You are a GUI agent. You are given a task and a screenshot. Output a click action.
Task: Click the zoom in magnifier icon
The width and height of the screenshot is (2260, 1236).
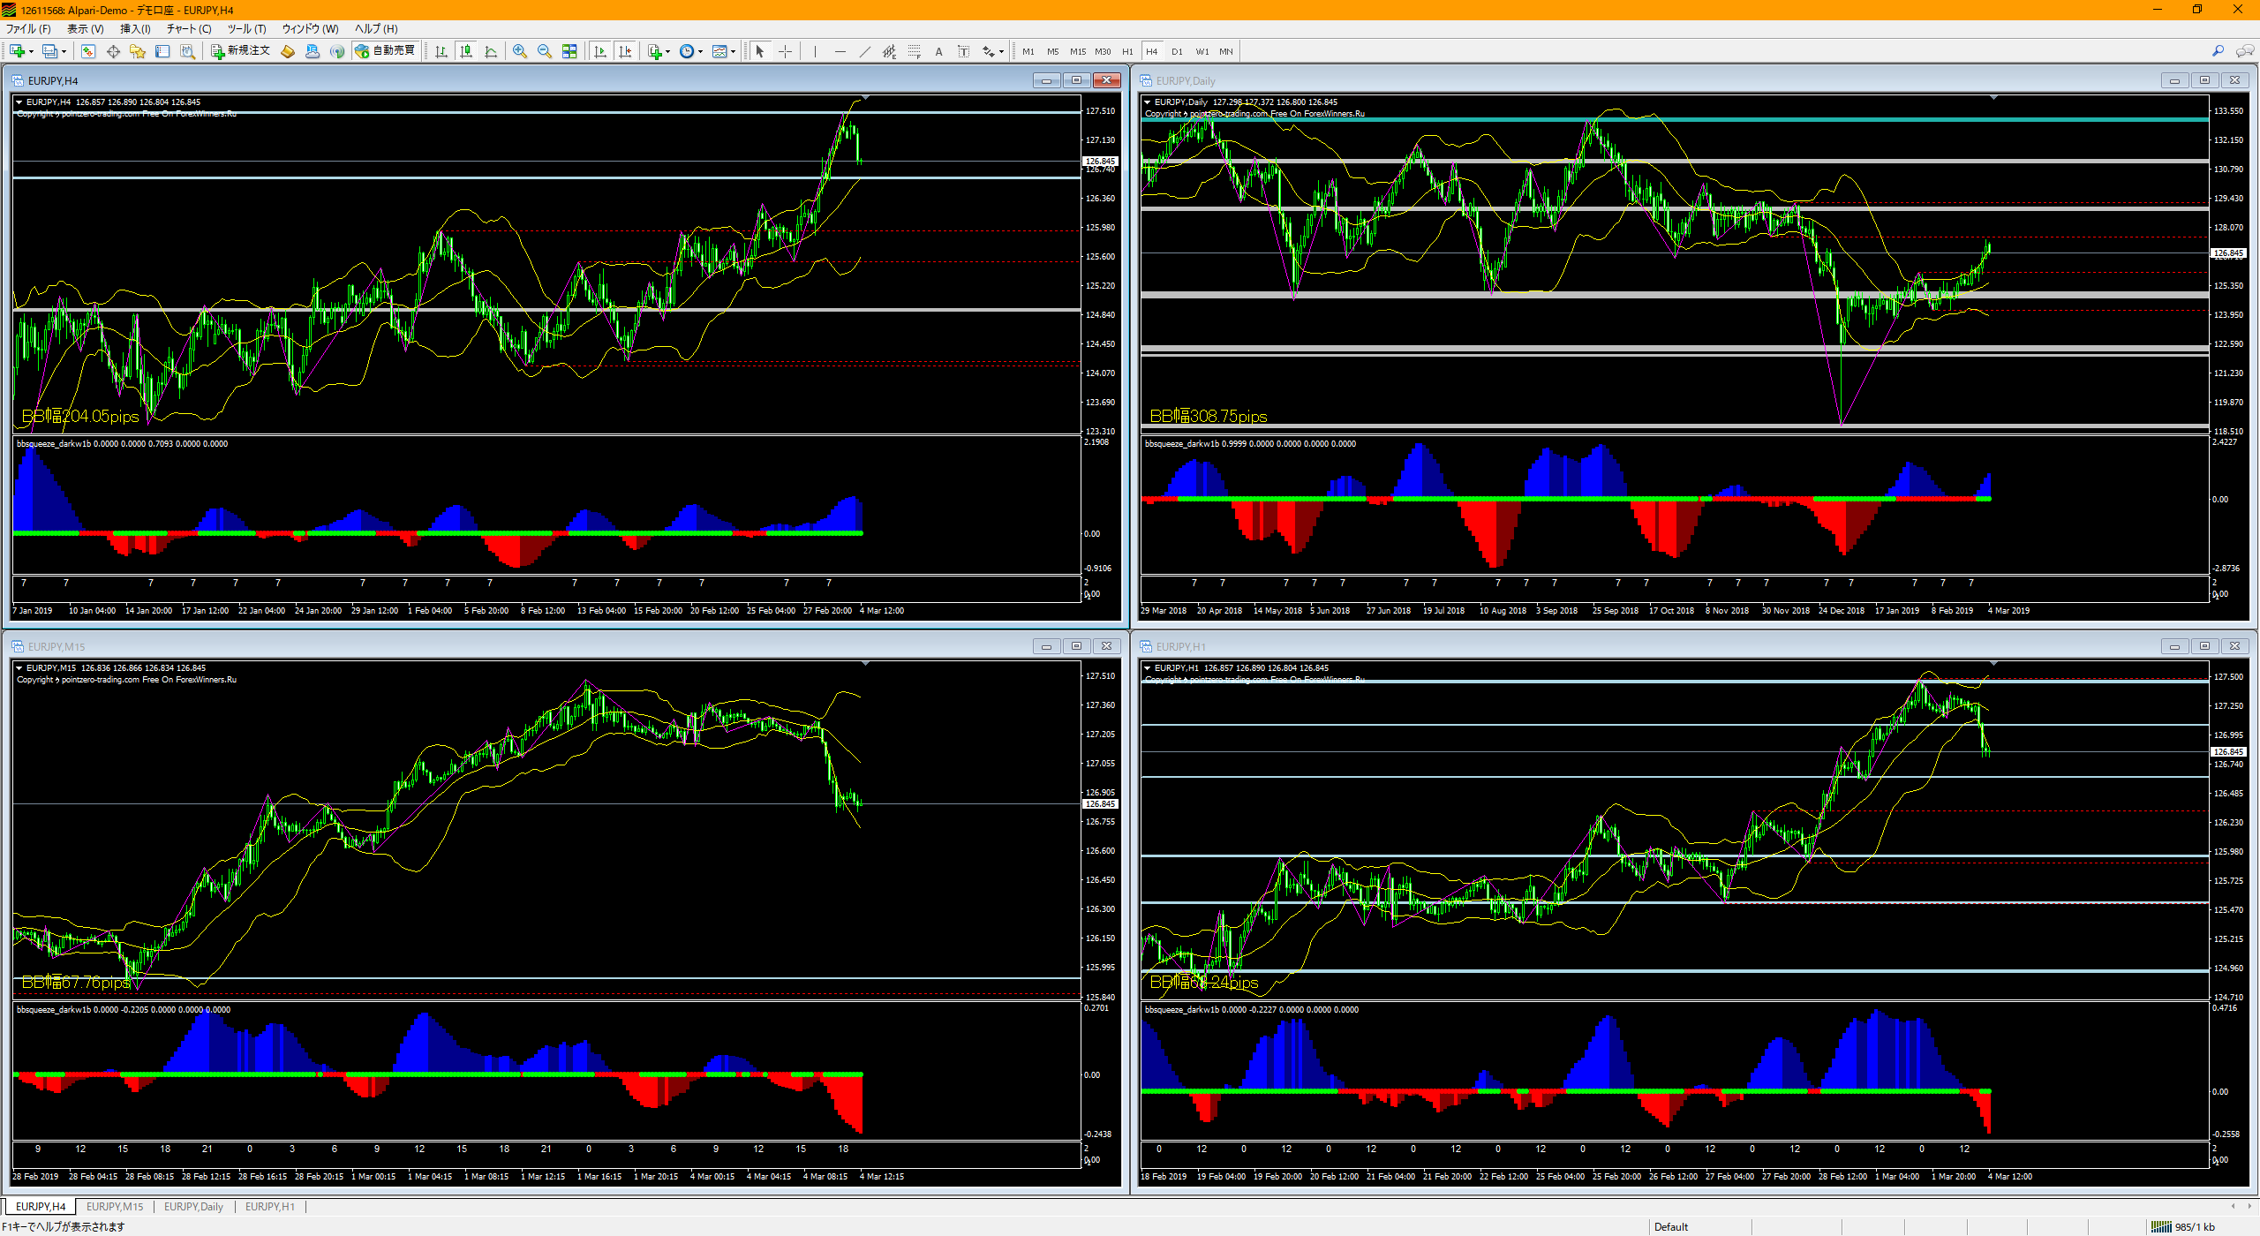coord(519,51)
